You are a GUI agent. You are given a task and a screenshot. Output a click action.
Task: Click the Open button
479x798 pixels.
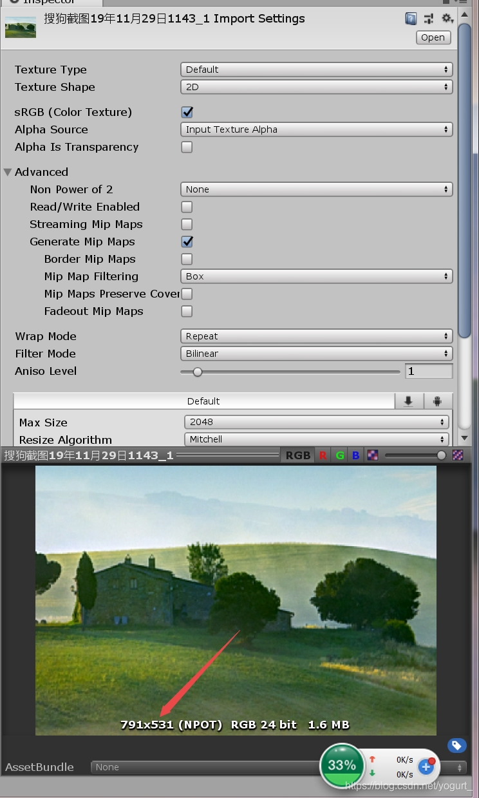coord(433,37)
